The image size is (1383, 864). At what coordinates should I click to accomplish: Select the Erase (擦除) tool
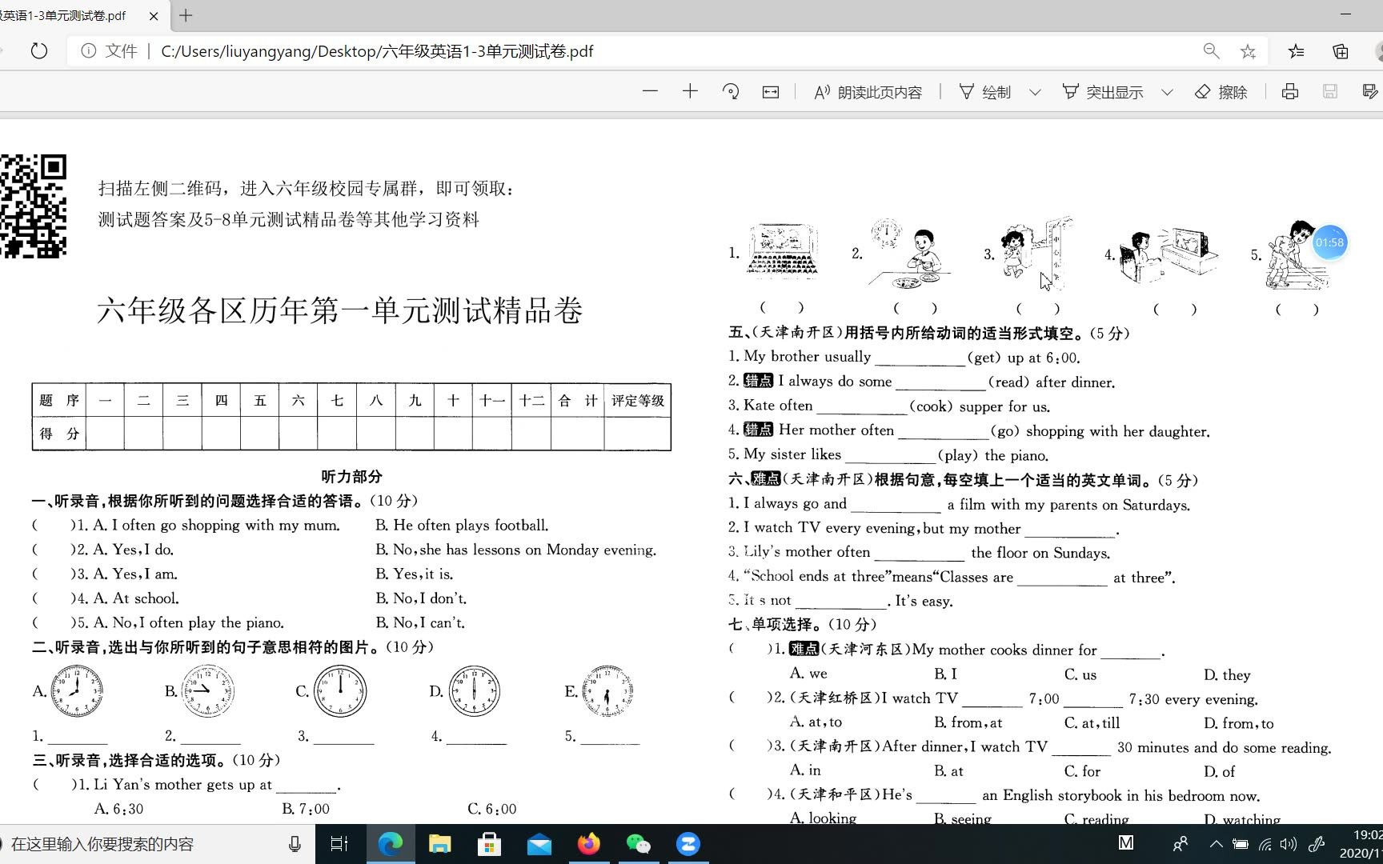click(1221, 92)
